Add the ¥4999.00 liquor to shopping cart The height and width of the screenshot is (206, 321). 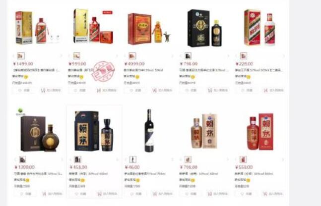(163, 90)
